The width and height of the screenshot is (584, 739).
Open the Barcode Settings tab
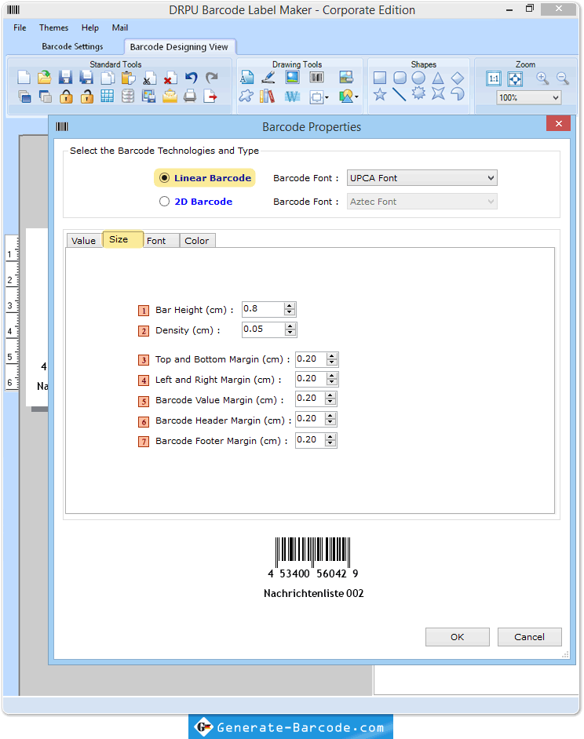click(x=72, y=46)
